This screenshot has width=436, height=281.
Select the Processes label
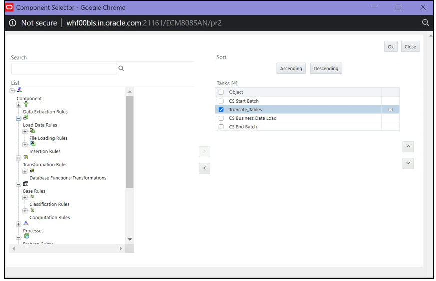coord(33,230)
